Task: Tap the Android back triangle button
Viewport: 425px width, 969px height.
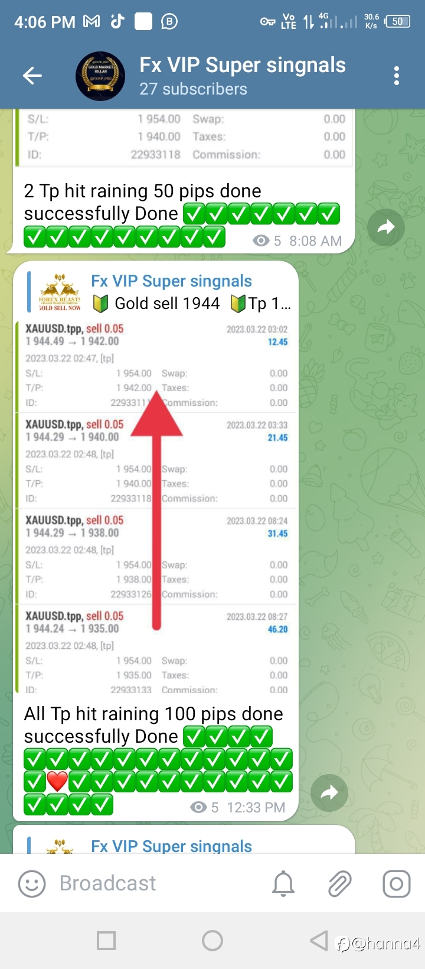Action: [319, 940]
